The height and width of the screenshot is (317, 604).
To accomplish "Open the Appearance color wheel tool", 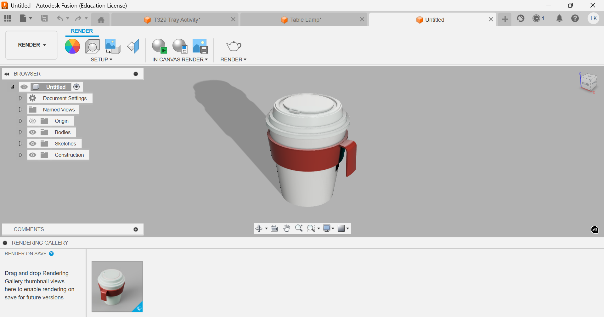I will [x=72, y=47].
